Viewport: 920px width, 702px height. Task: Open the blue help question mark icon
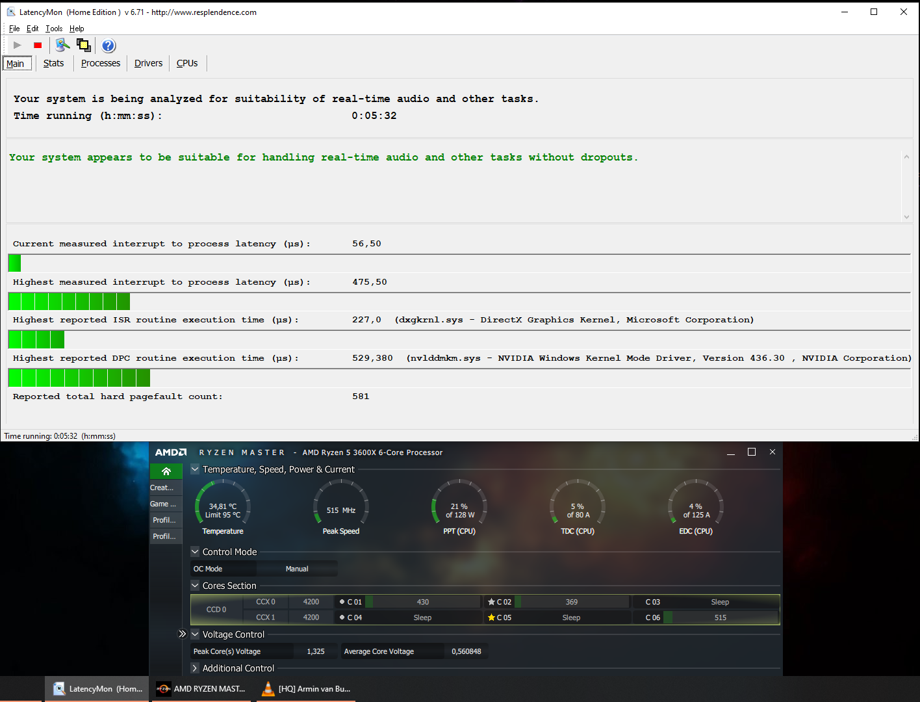[109, 45]
